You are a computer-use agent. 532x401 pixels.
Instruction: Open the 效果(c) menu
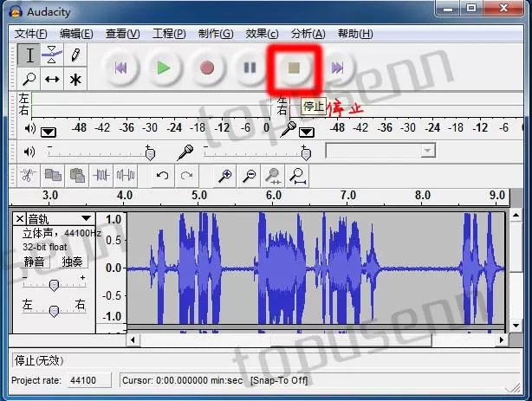point(262,34)
